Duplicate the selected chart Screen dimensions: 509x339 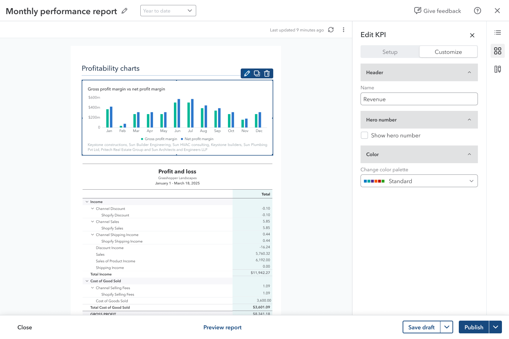pyautogui.click(x=257, y=73)
